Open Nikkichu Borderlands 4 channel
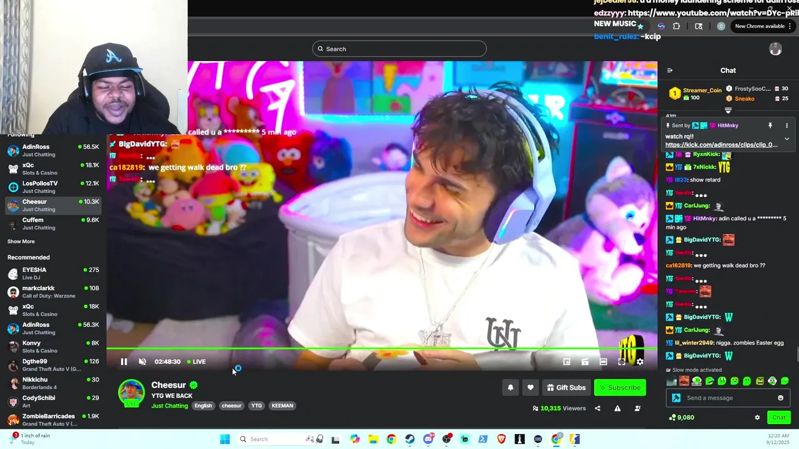The width and height of the screenshot is (799, 449). (53, 383)
